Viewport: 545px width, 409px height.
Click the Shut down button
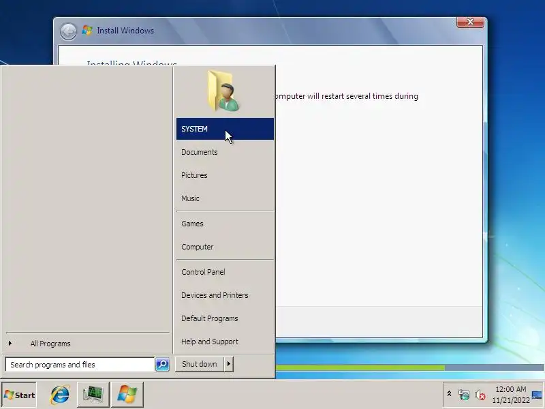point(200,364)
